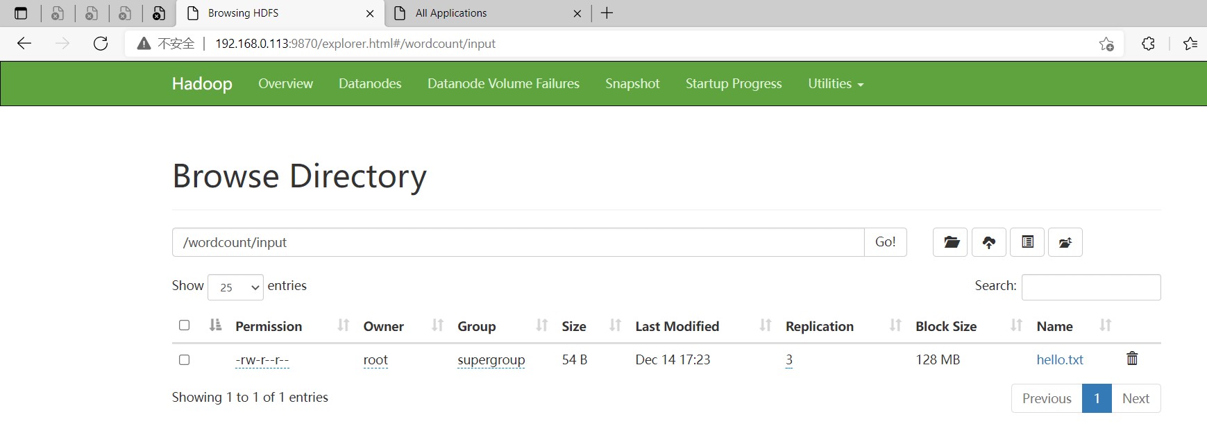Add page to favorites star icon
The width and height of the screenshot is (1207, 433).
(x=1106, y=44)
